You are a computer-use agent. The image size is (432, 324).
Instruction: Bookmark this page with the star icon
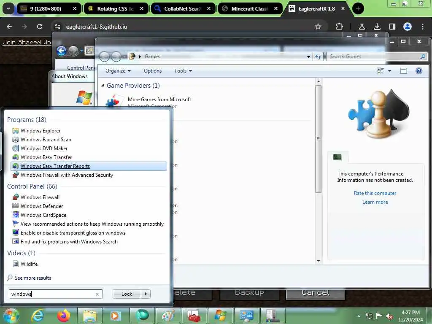point(318,27)
